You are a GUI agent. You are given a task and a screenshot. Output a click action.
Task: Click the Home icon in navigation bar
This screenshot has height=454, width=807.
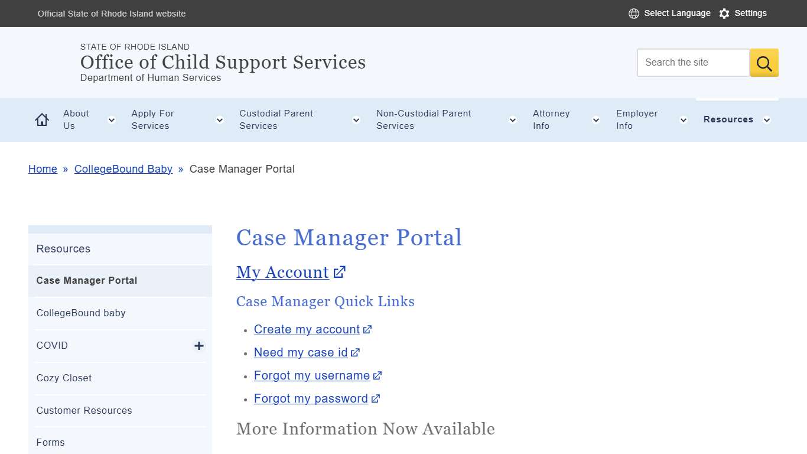[x=41, y=119]
